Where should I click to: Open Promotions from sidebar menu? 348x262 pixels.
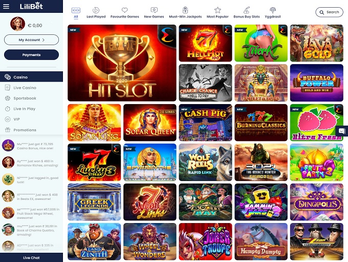pos(25,130)
